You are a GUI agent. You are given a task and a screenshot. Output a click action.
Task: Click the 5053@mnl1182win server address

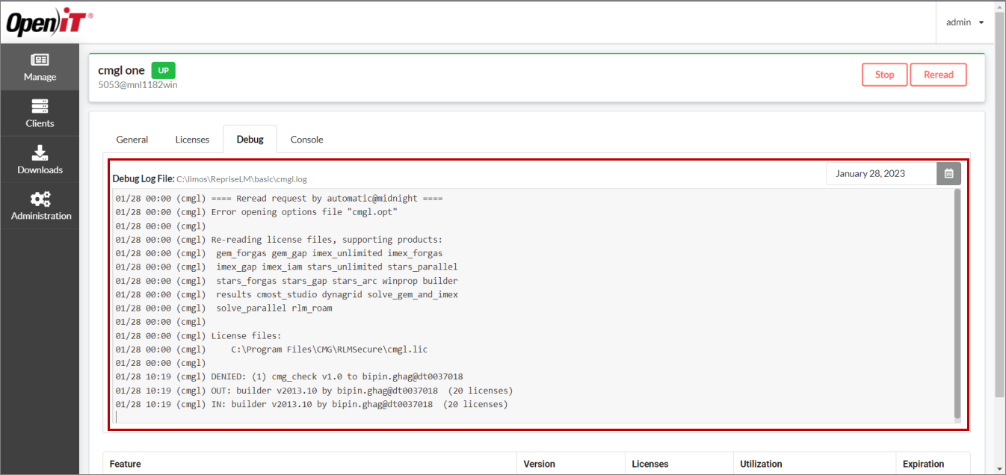[x=138, y=85]
